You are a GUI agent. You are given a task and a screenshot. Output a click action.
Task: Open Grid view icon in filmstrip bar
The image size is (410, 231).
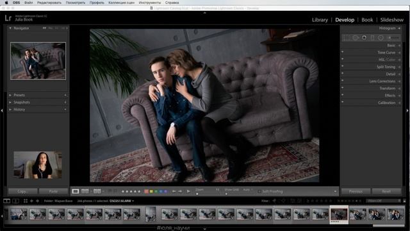pos(26,201)
